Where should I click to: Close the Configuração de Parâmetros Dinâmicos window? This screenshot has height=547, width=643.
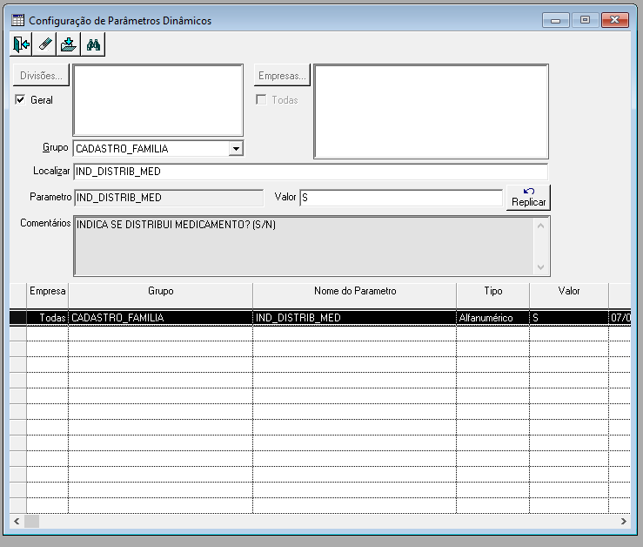coord(614,20)
